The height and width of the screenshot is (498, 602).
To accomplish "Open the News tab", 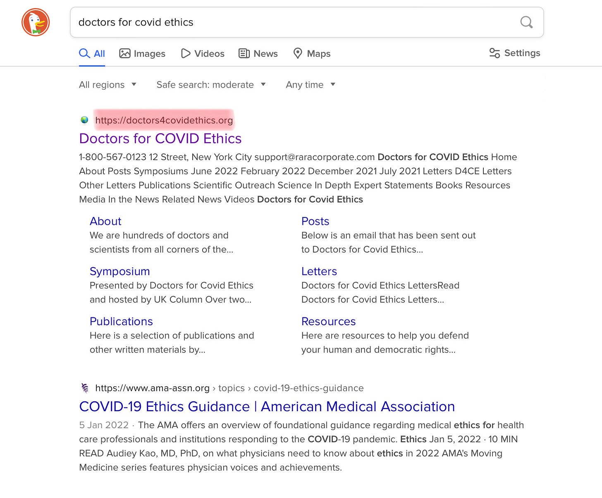I will coord(258,54).
